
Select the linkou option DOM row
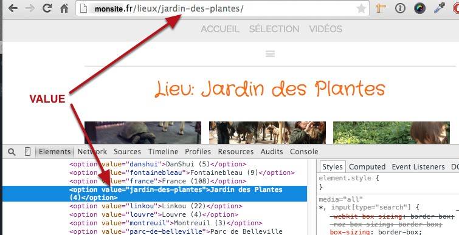156,206
